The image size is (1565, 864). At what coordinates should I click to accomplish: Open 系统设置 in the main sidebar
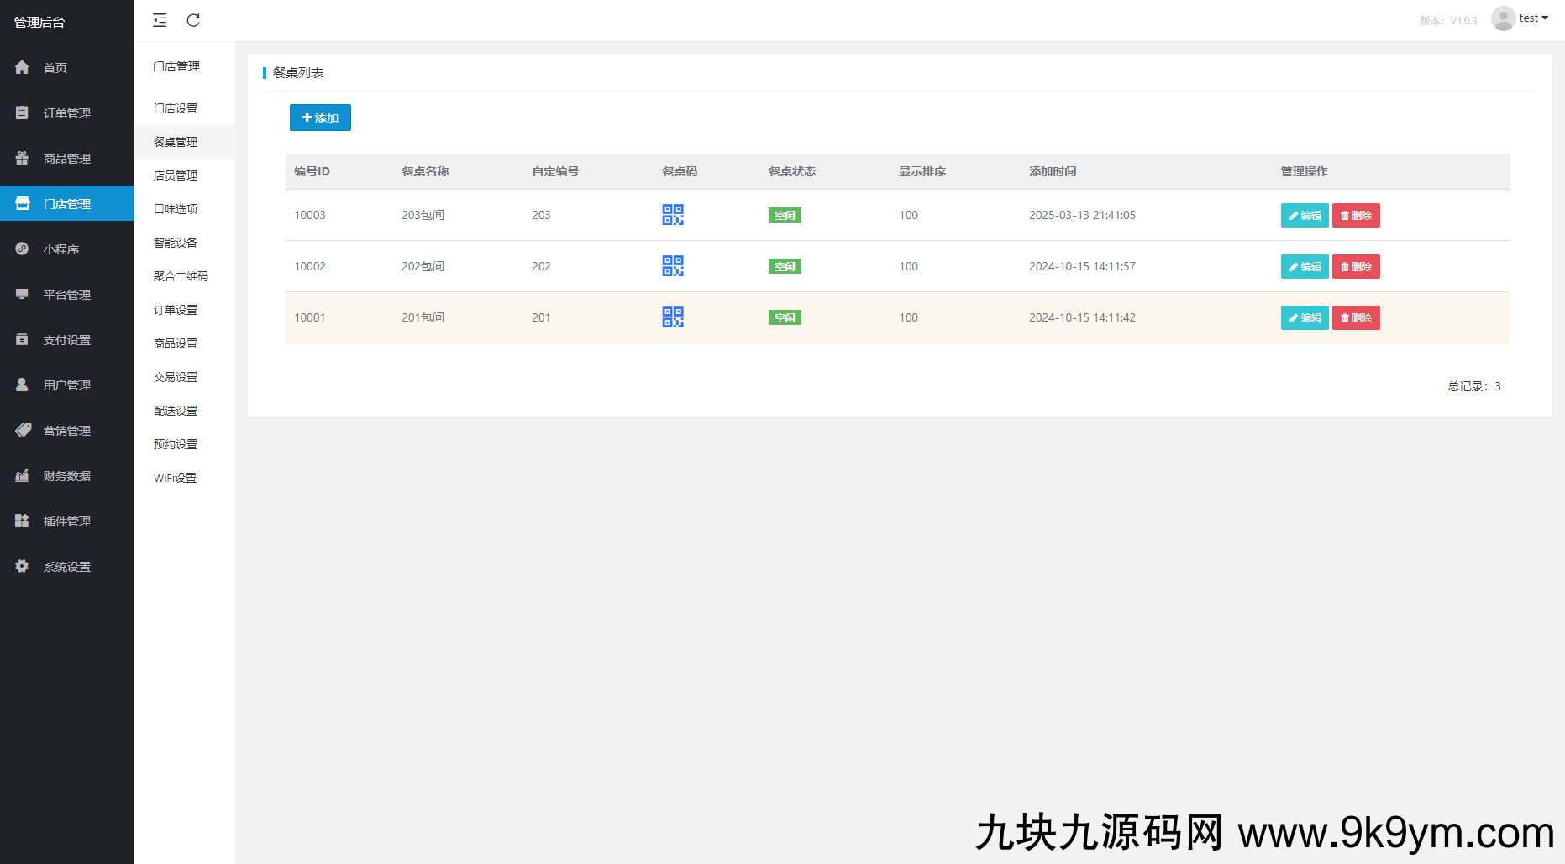pos(67,567)
